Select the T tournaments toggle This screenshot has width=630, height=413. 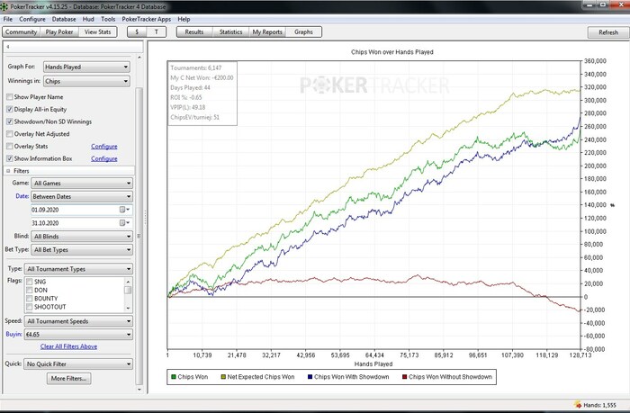click(157, 31)
